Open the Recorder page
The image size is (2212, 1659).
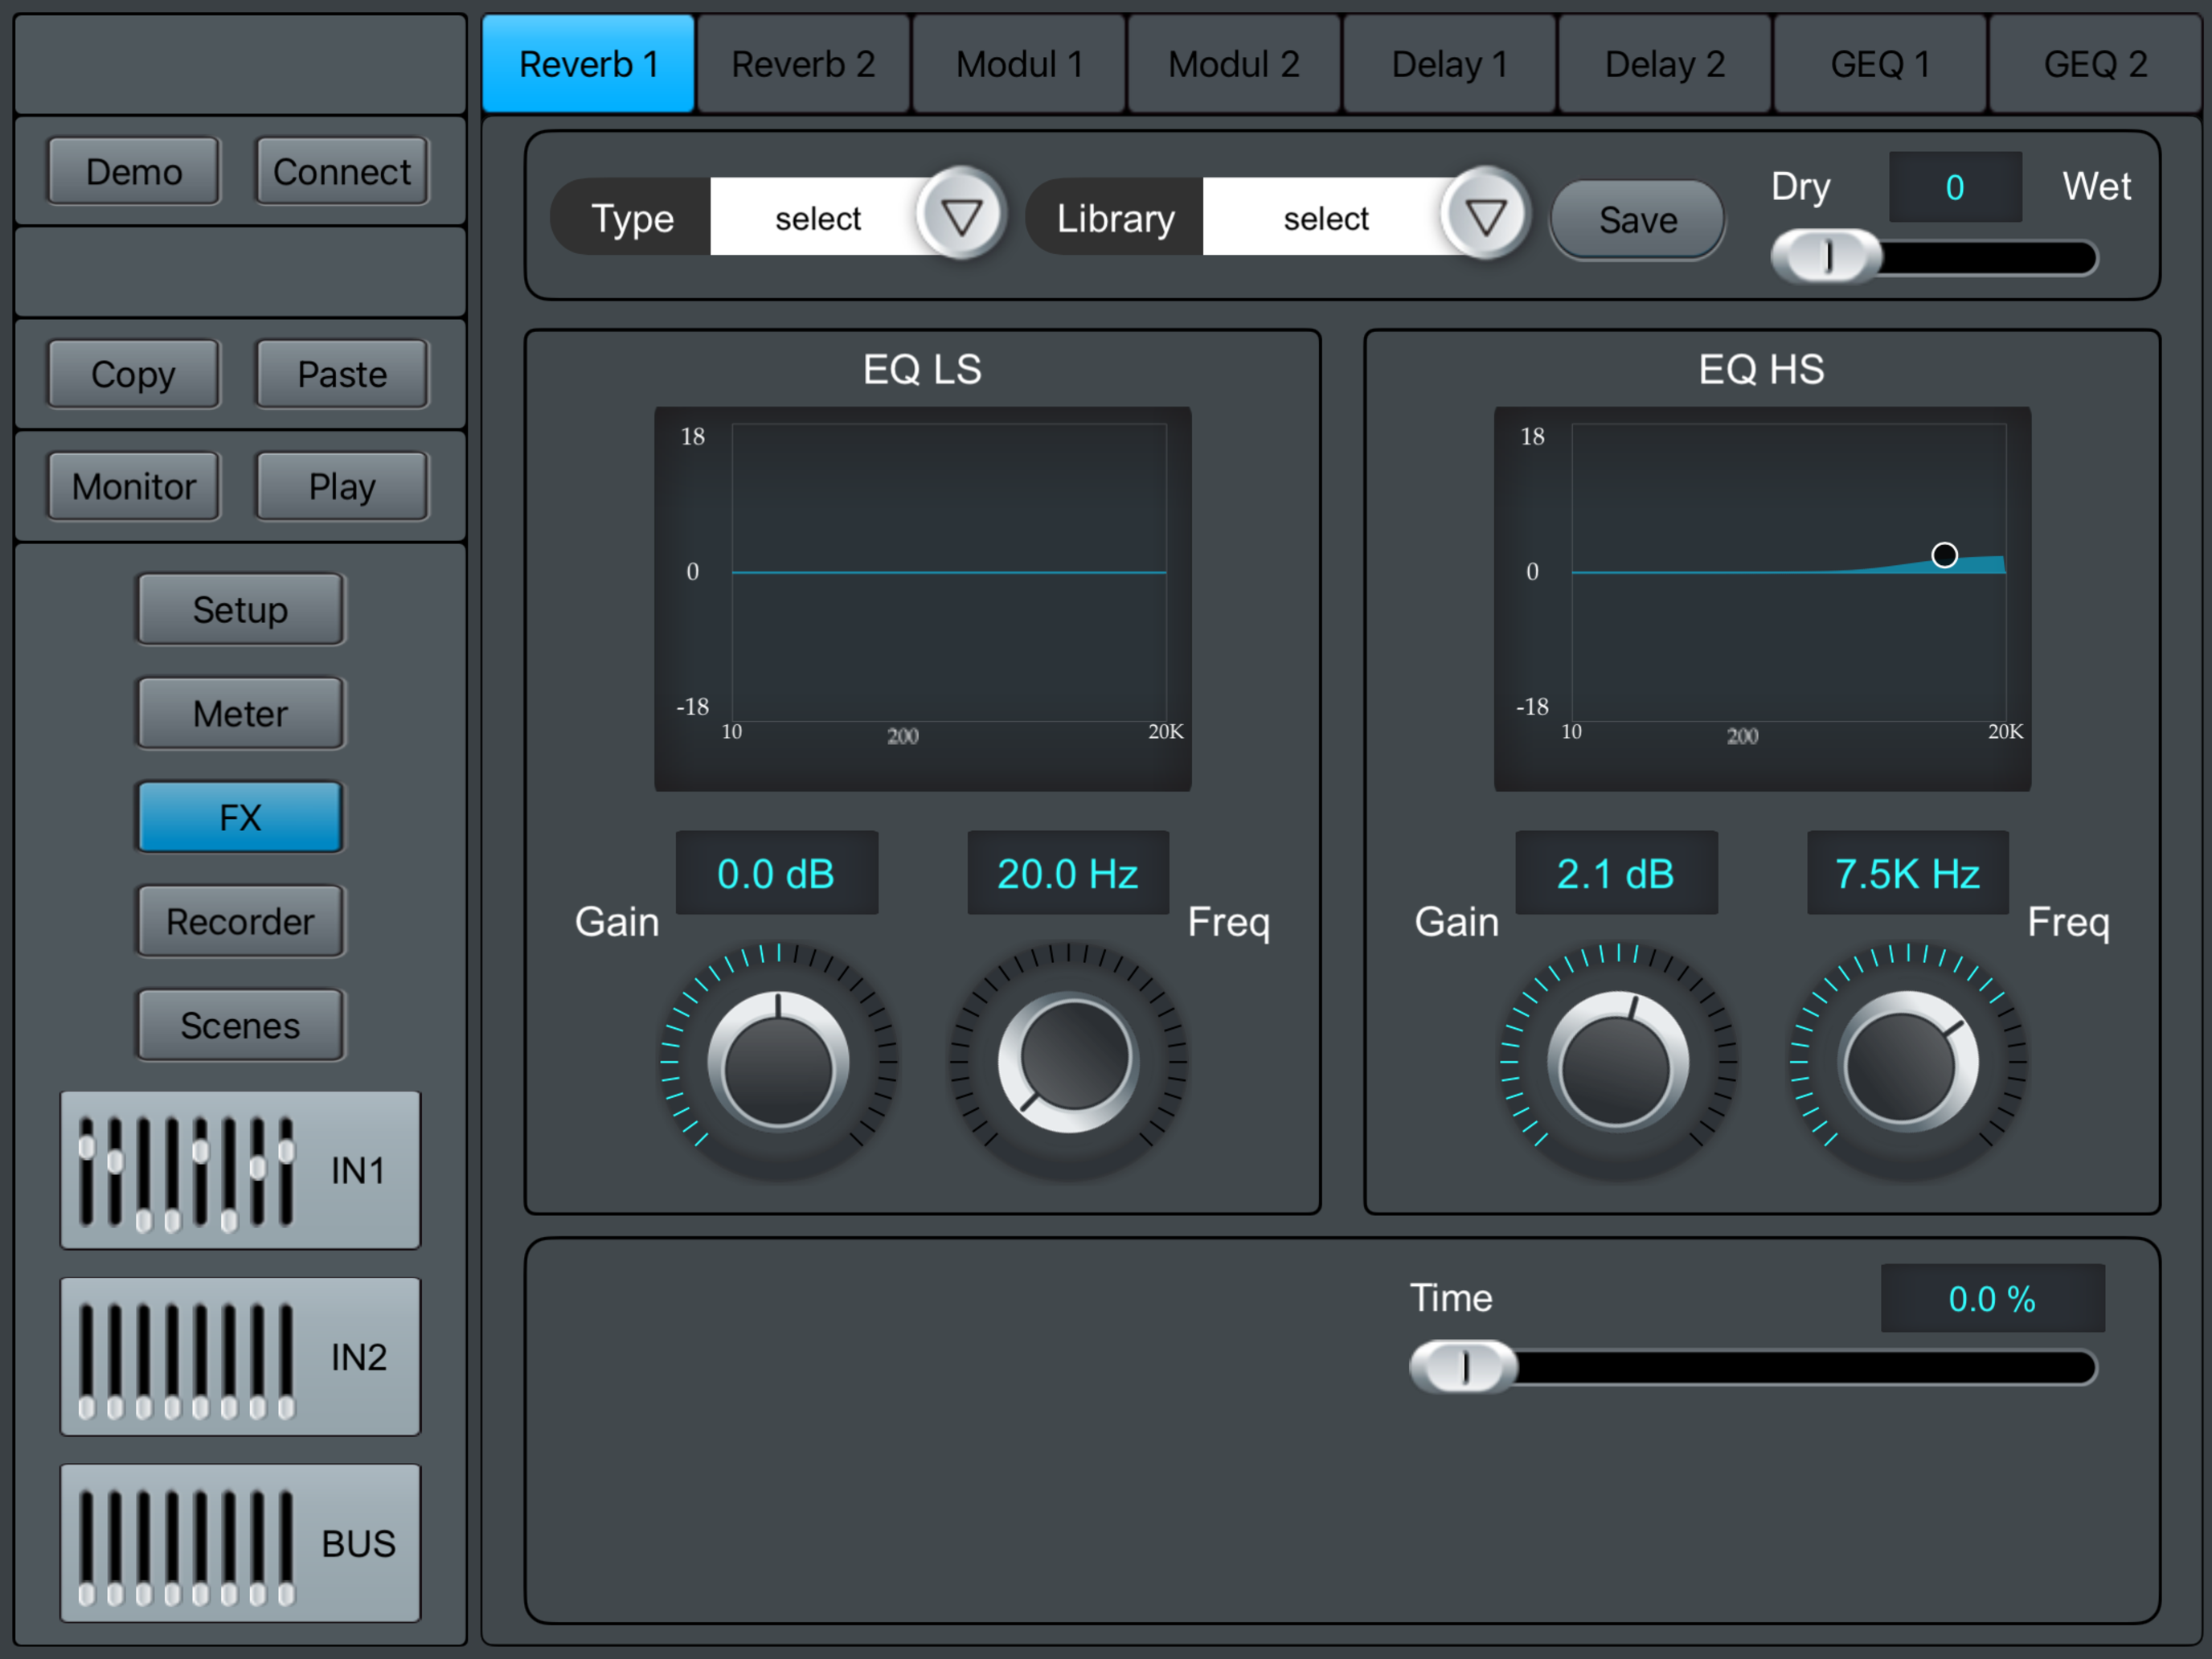pyautogui.click(x=240, y=921)
